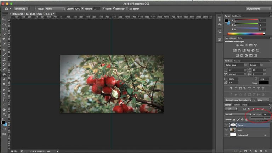The width and height of the screenshot is (272, 153).
Task: Click the lock icon on Hintergrund layer
Action: [265, 135]
